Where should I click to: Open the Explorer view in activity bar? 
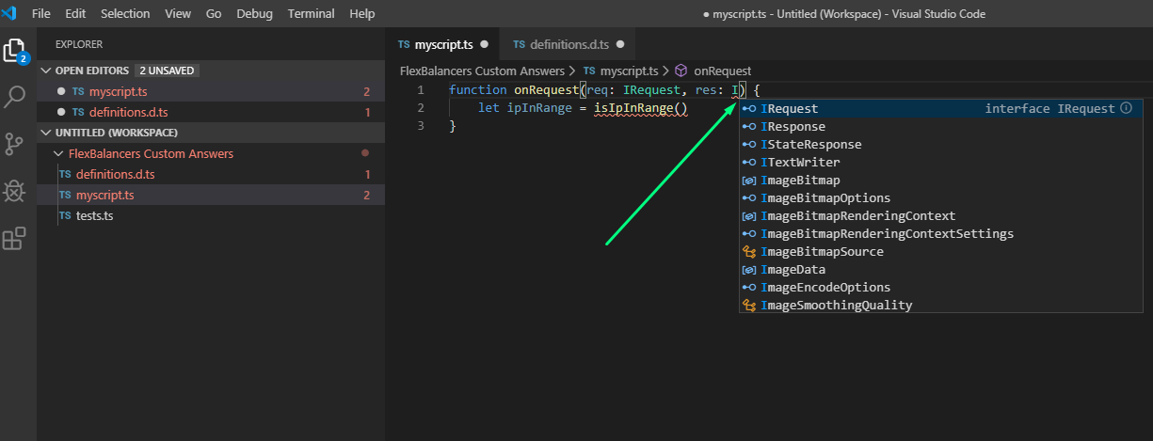pyautogui.click(x=15, y=50)
